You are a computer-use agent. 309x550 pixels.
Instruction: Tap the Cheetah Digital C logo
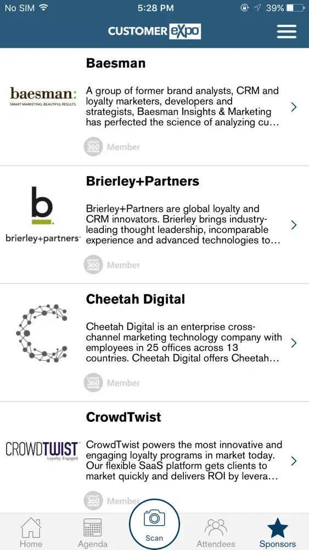coord(42,331)
